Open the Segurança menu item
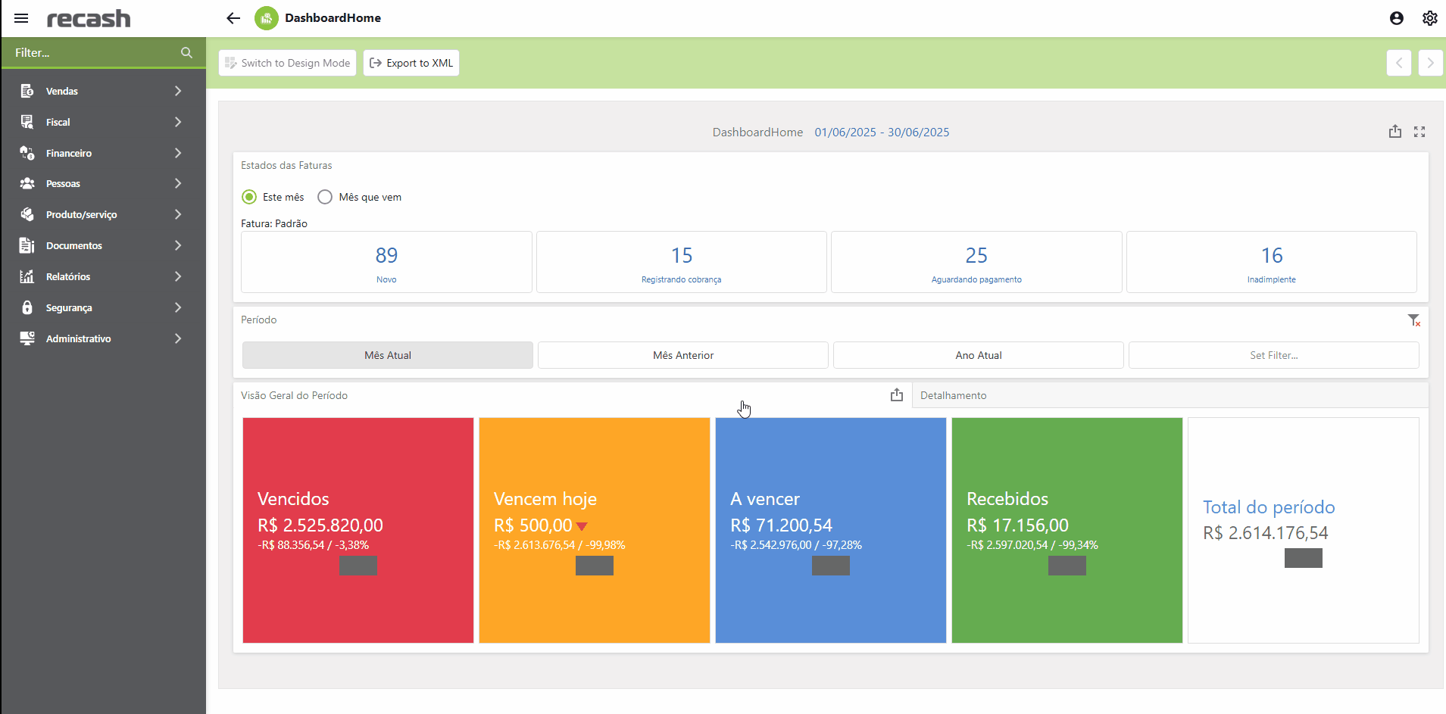The width and height of the screenshot is (1446, 714). (102, 307)
